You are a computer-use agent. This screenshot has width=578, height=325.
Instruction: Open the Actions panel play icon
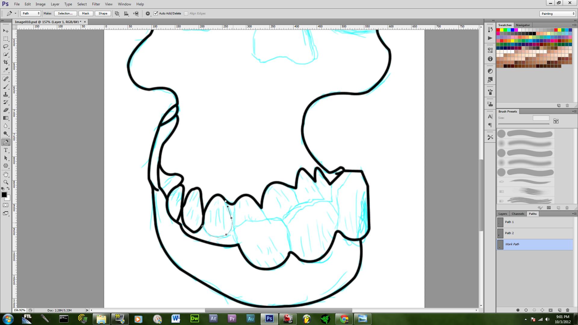pos(490,38)
